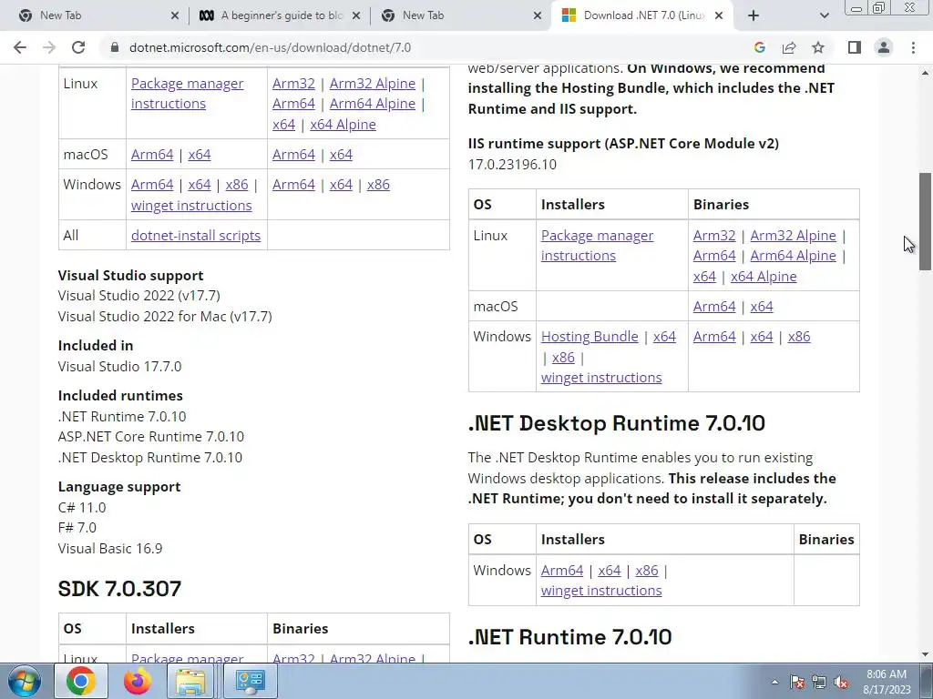Download ASP.NET Core Linux Arm64 Alpine binary

[794, 256]
